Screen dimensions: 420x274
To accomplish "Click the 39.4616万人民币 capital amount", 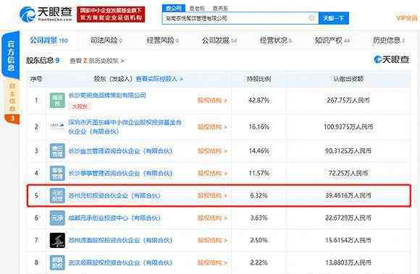I will (x=348, y=196).
